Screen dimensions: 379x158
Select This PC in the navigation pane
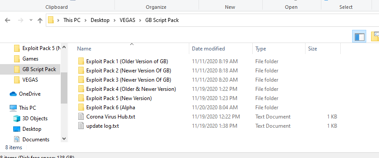(28, 108)
